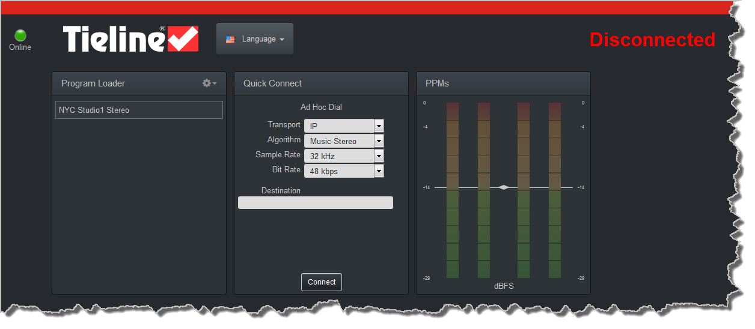755x329 pixels.
Task: Click the PPMs panel header
Action: pos(437,83)
